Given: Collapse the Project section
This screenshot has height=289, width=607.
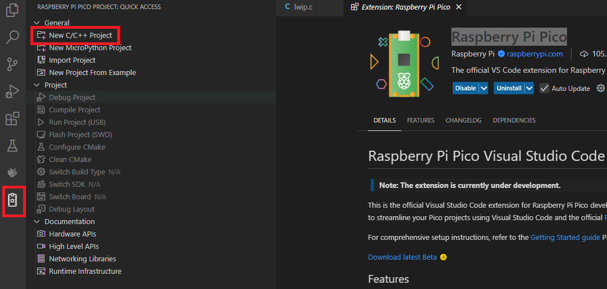Looking at the screenshot, I should tap(37, 85).
